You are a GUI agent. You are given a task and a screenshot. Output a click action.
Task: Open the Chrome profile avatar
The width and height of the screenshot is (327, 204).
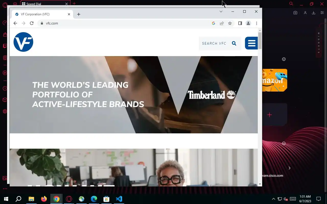(248, 23)
